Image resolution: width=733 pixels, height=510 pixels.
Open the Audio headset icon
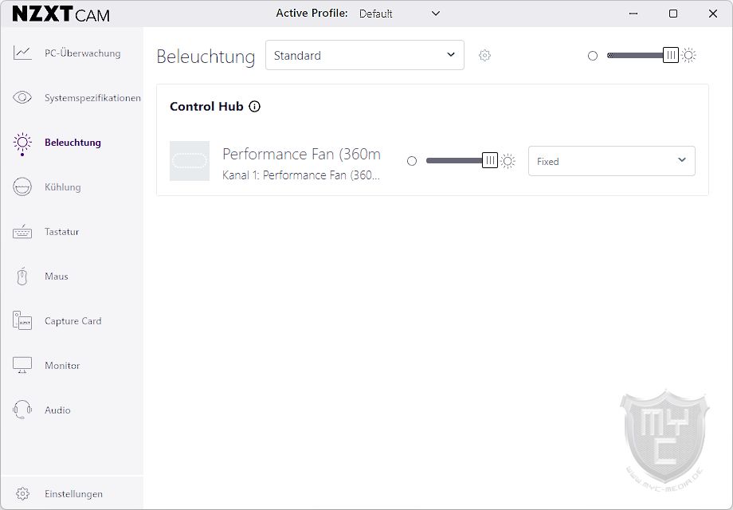tap(22, 410)
